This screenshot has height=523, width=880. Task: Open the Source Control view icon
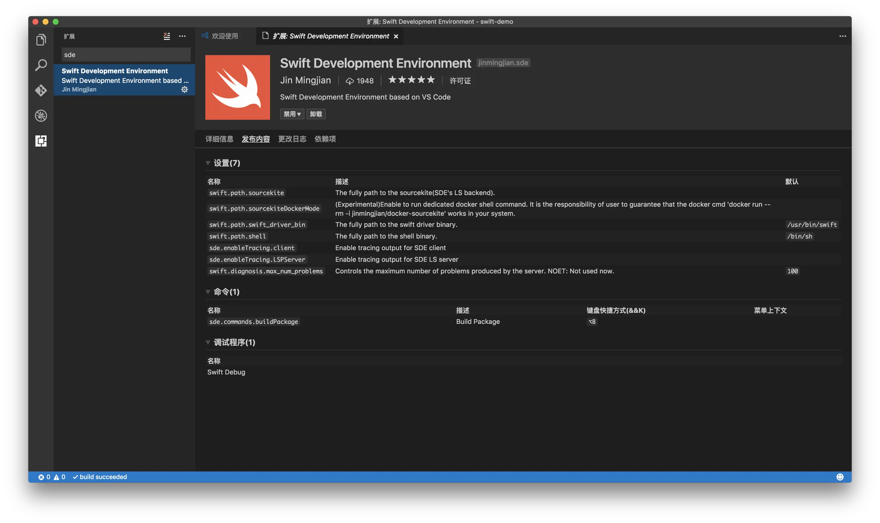coord(40,91)
